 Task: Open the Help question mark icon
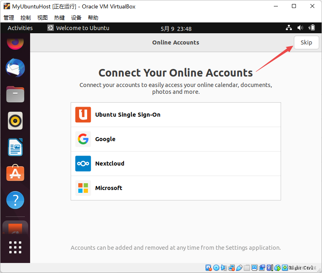tap(15, 200)
